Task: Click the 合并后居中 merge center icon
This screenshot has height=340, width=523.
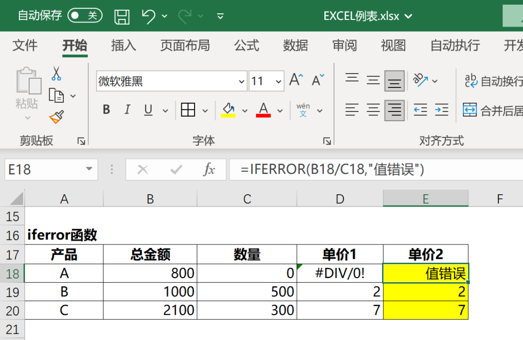Action: (x=470, y=110)
